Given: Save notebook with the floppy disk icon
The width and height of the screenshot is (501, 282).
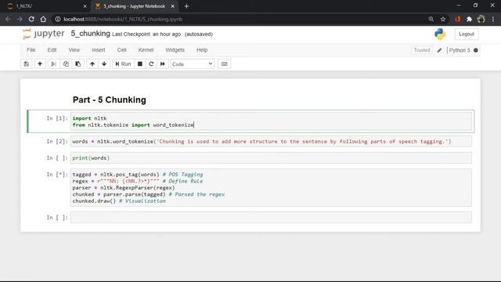Looking at the screenshot, I should 26,64.
